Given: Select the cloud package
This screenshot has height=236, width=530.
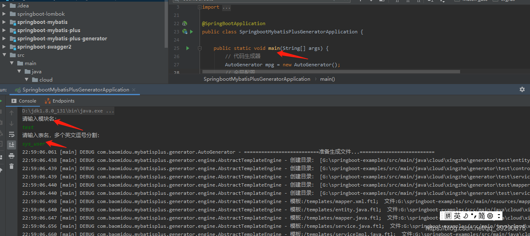Looking at the screenshot, I should pyautogui.click(x=46, y=79).
